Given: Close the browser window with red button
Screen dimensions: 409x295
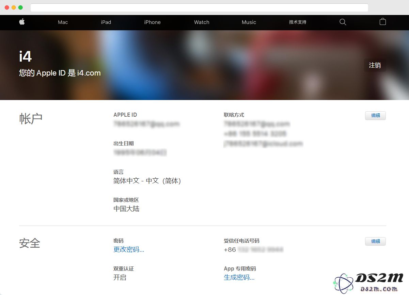Looking at the screenshot, I should tap(7, 7).
